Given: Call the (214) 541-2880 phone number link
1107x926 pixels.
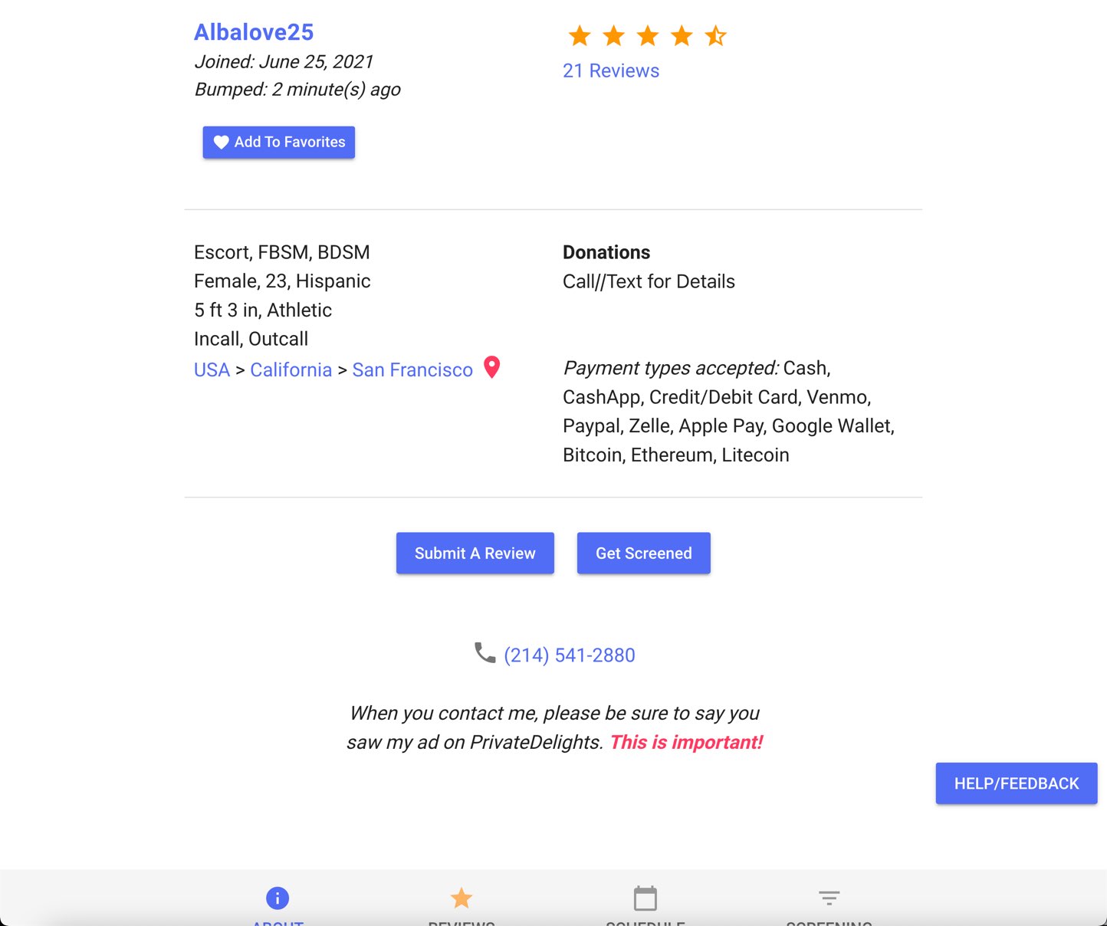Looking at the screenshot, I should (x=570, y=655).
